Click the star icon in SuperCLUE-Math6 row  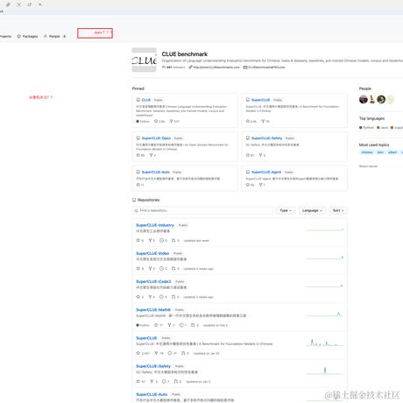tap(156, 325)
